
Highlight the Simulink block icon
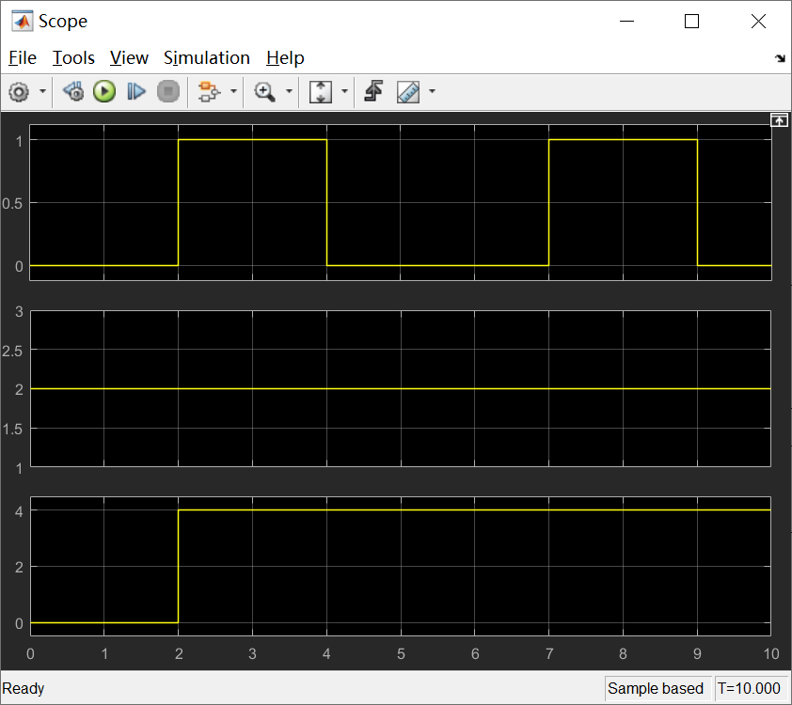point(209,92)
